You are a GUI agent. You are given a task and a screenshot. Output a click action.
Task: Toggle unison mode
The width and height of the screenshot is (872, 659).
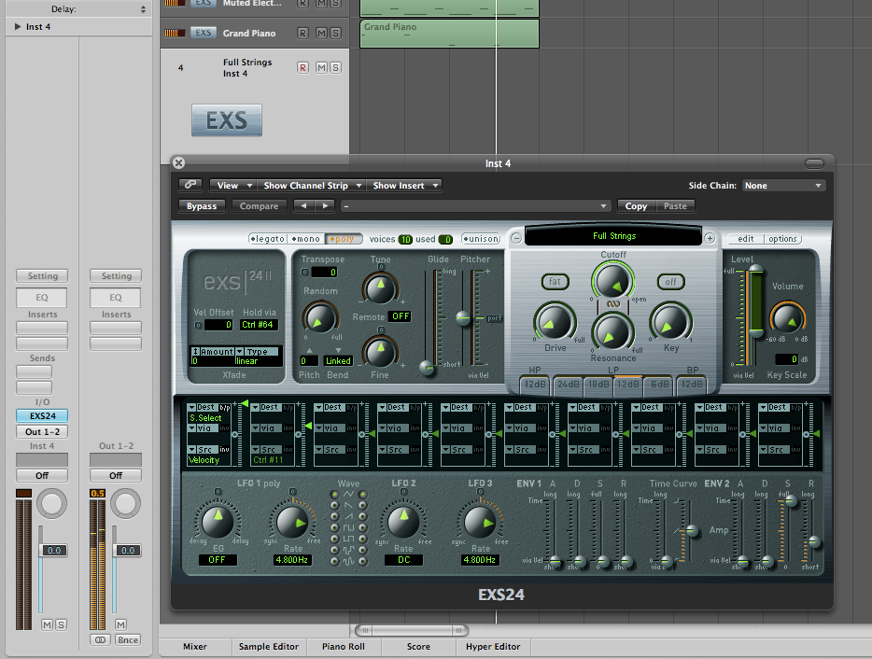[x=481, y=239]
